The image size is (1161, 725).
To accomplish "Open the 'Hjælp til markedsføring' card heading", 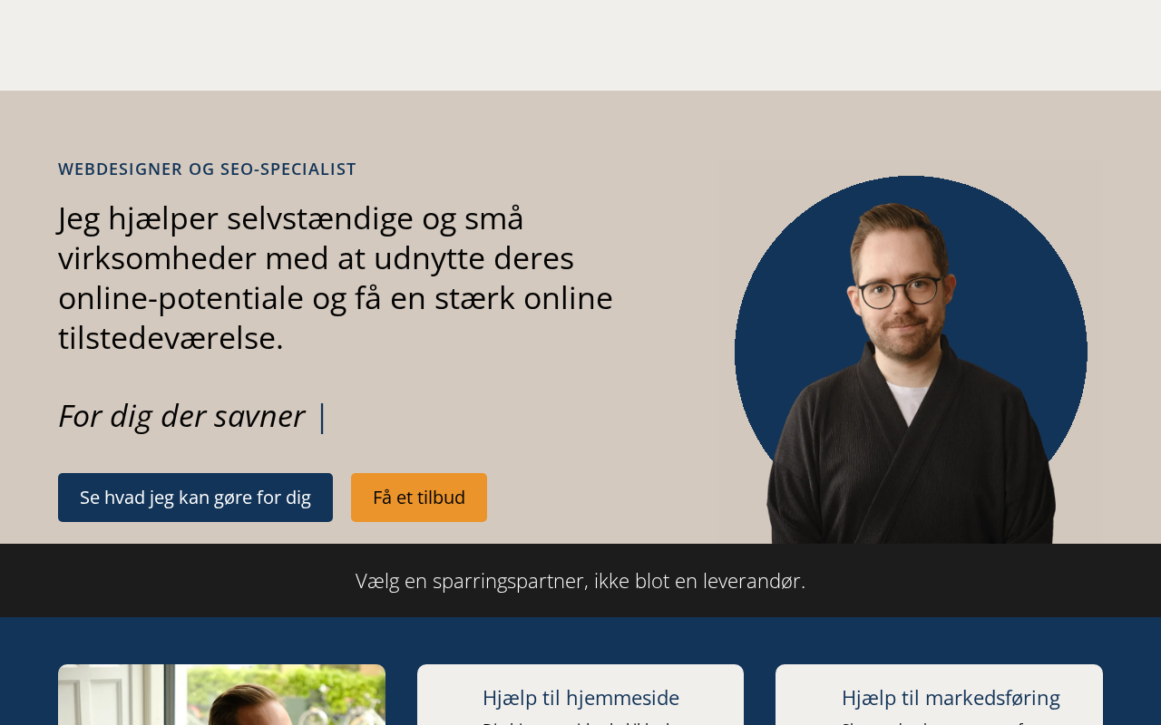I will [951, 698].
